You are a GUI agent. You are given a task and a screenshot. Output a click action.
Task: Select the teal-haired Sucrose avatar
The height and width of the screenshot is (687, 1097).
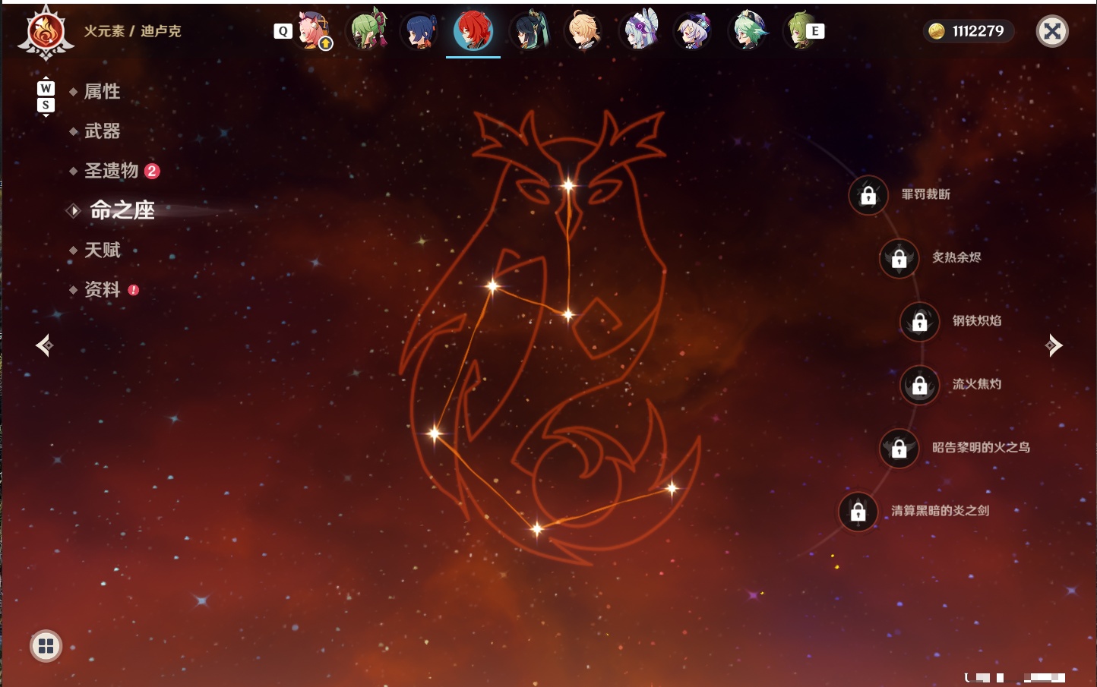748,31
